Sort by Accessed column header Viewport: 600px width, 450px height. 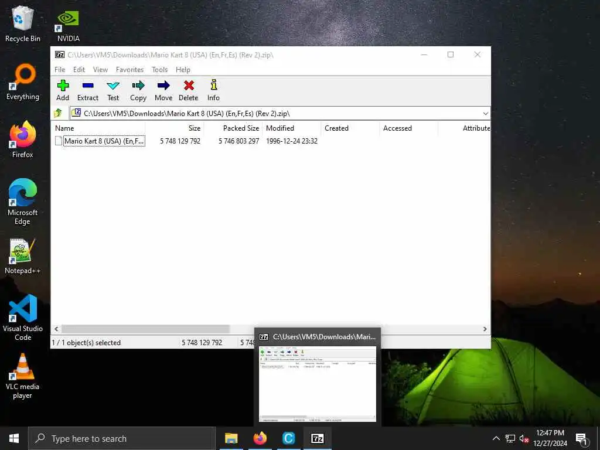pyautogui.click(x=408, y=128)
